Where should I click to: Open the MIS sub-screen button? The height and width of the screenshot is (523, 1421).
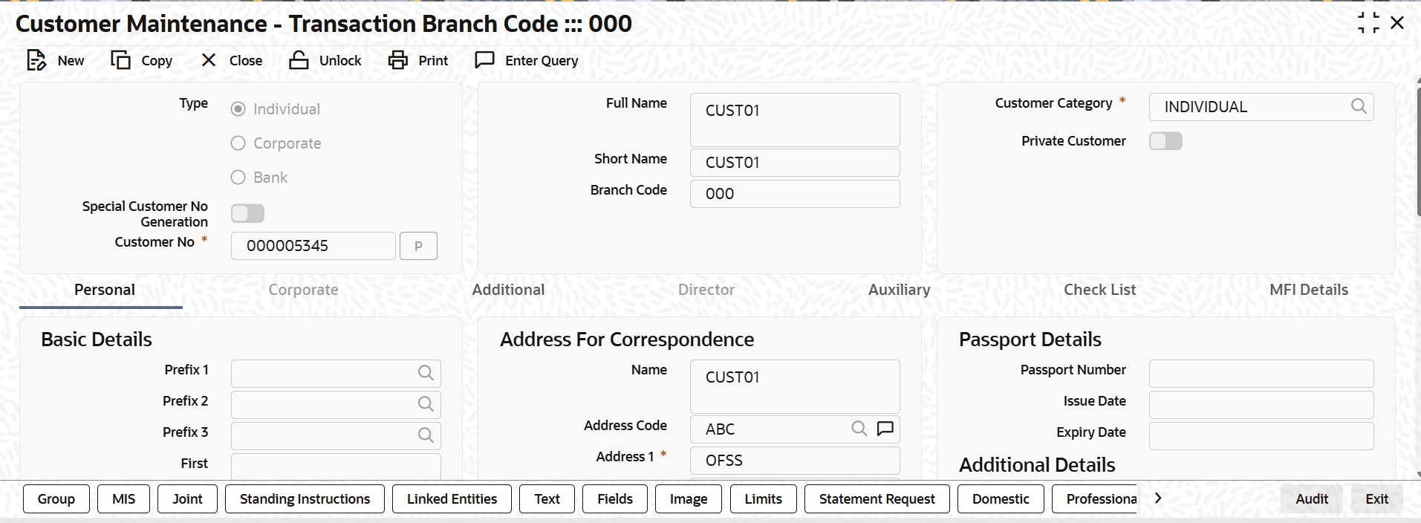tap(123, 498)
